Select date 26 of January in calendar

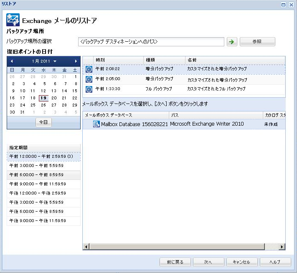43,105
